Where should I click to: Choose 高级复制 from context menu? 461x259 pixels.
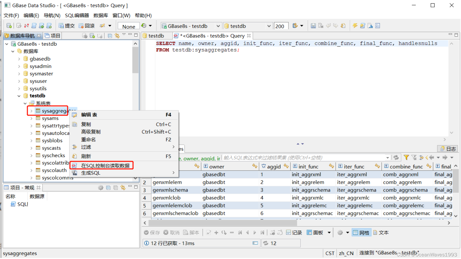pyautogui.click(x=124, y=132)
